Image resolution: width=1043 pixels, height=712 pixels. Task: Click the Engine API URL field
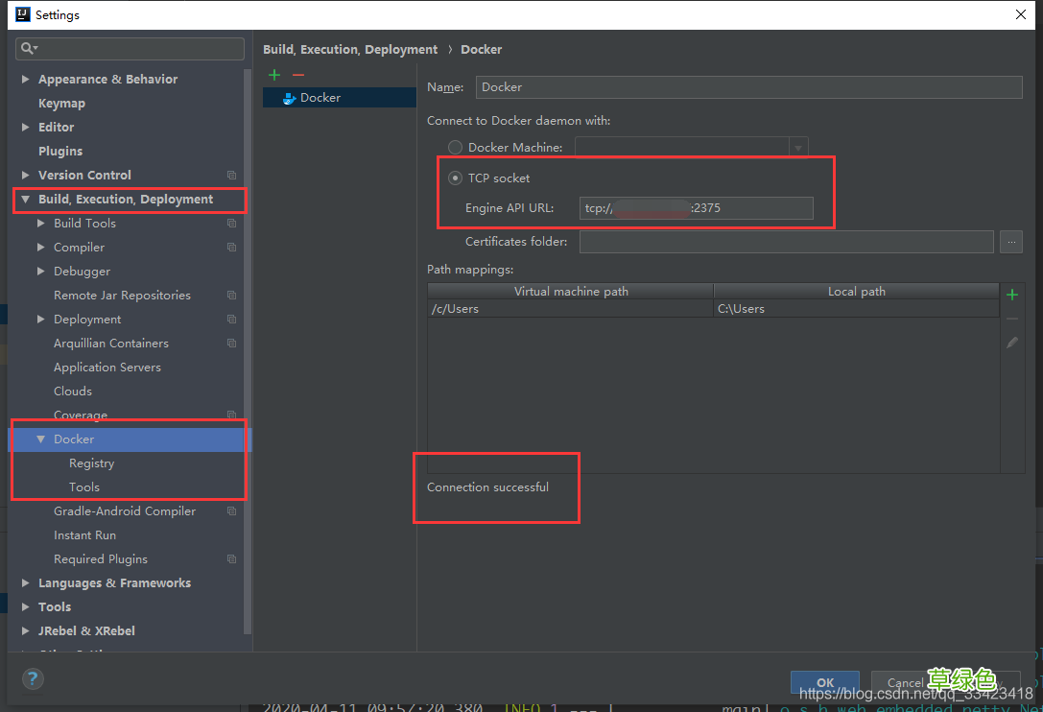click(696, 208)
